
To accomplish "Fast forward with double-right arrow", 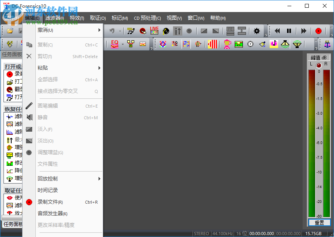I will point(303,31).
